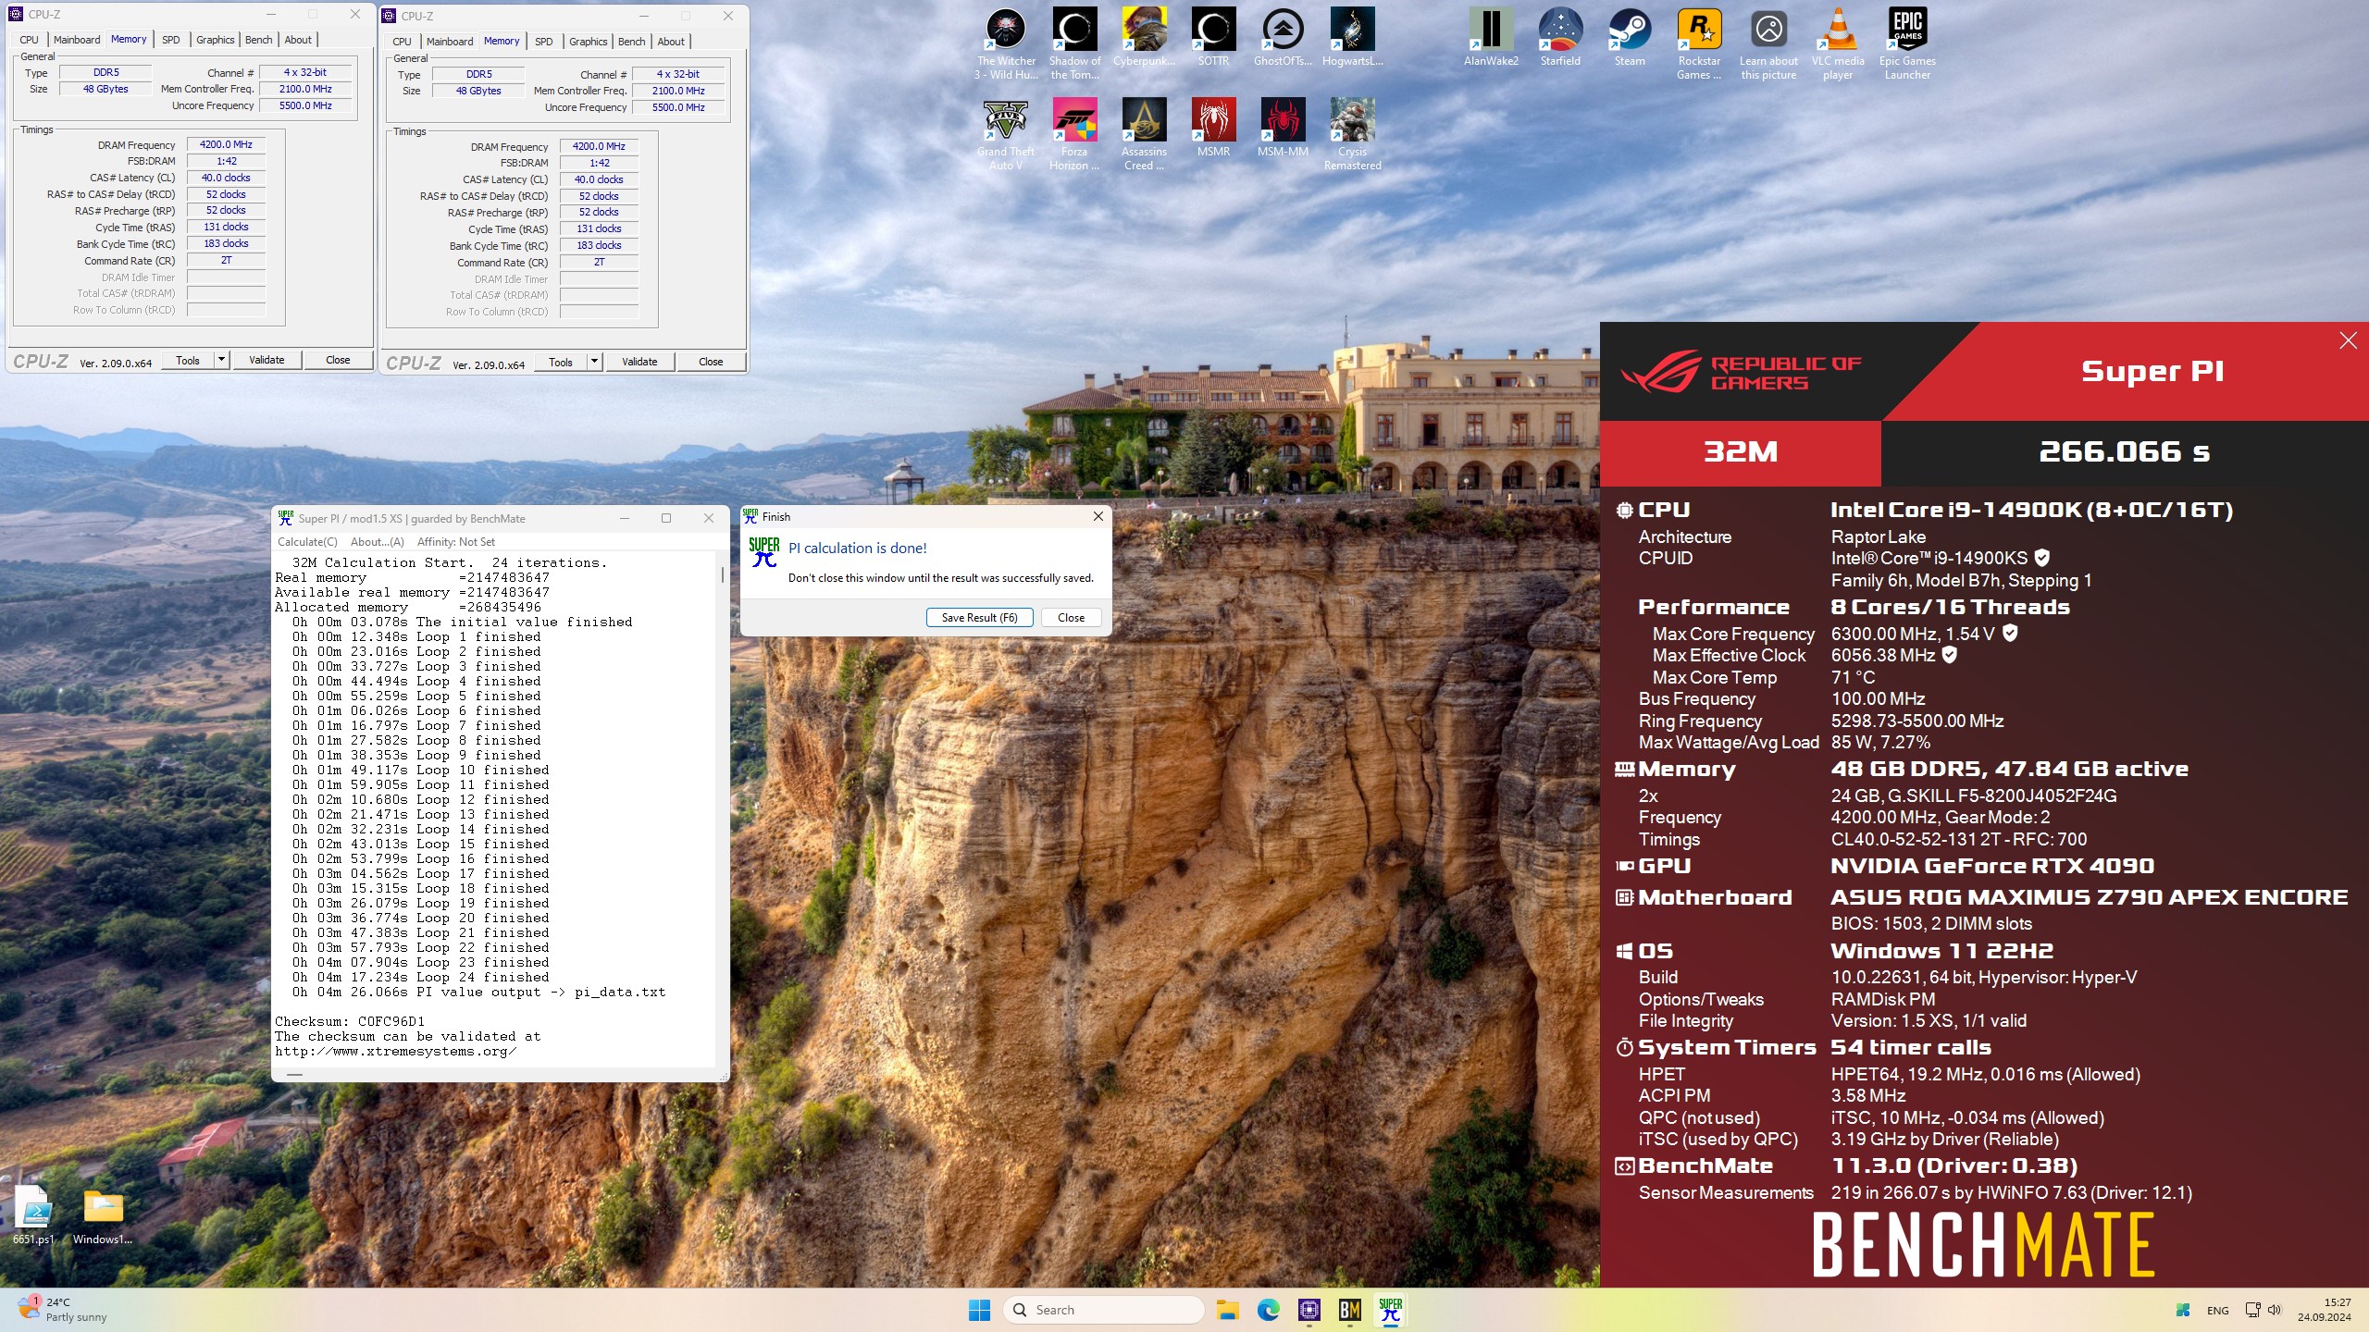The image size is (2369, 1332).
Task: Open the Windows1... folder on desktop
Action: click(103, 1215)
